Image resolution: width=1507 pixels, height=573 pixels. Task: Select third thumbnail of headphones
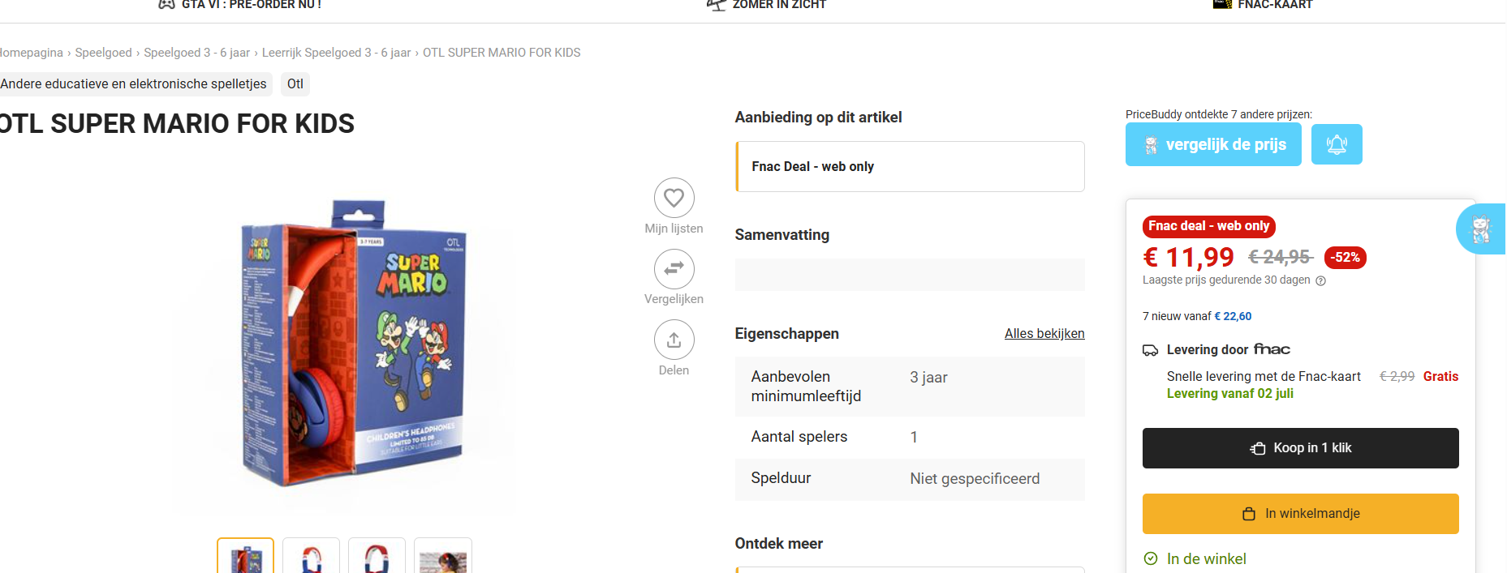pyautogui.click(x=377, y=556)
